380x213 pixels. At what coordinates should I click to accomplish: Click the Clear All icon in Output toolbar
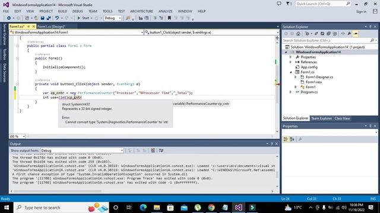(x=153, y=150)
